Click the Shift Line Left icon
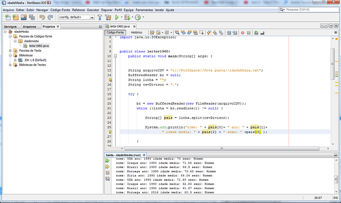 coord(229,33)
